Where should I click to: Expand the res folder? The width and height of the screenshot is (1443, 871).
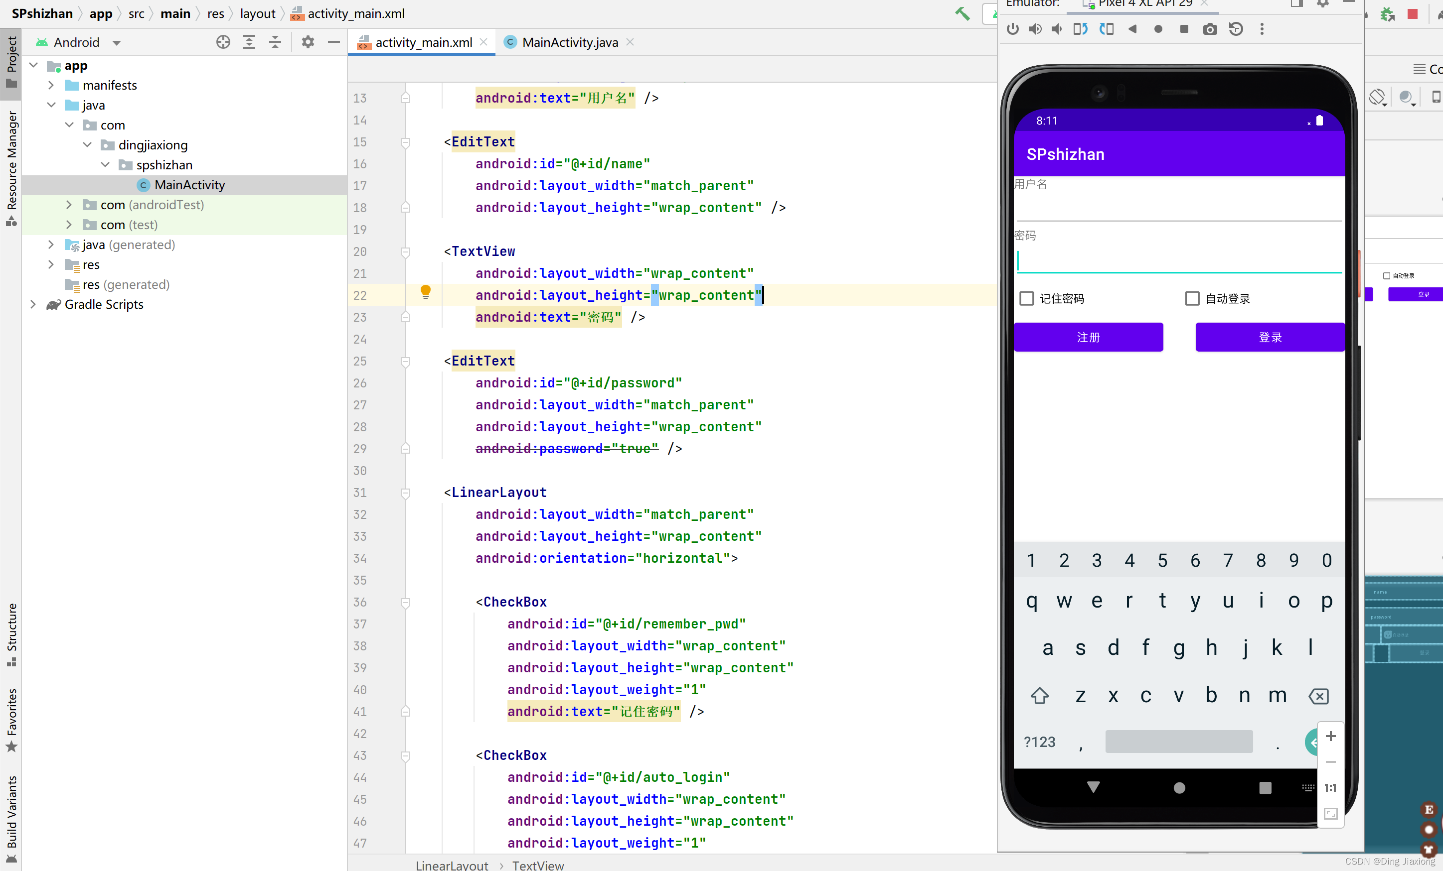point(51,264)
